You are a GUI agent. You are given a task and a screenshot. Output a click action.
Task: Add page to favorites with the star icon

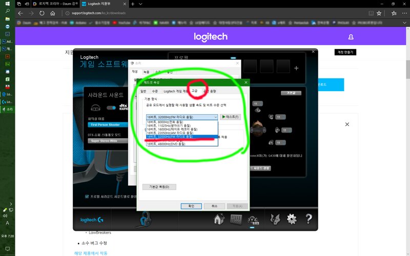[x=379, y=13]
